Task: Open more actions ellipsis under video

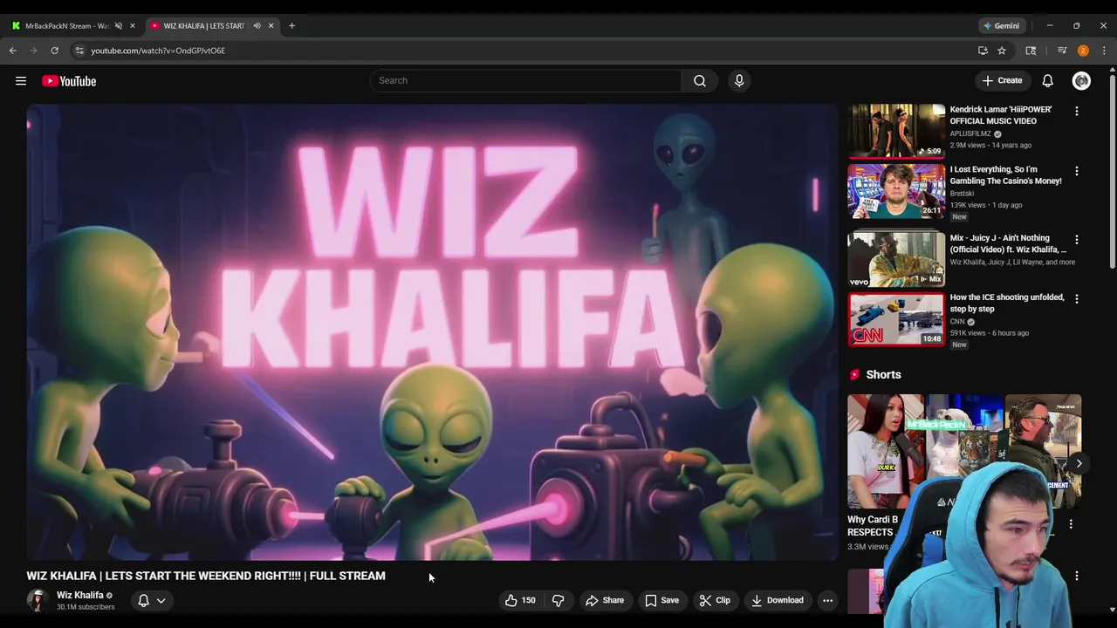Action: pos(827,600)
